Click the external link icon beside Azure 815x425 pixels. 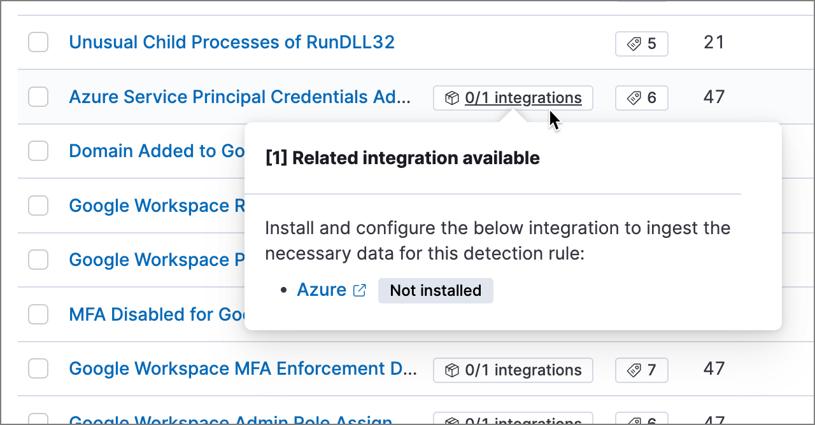click(360, 290)
